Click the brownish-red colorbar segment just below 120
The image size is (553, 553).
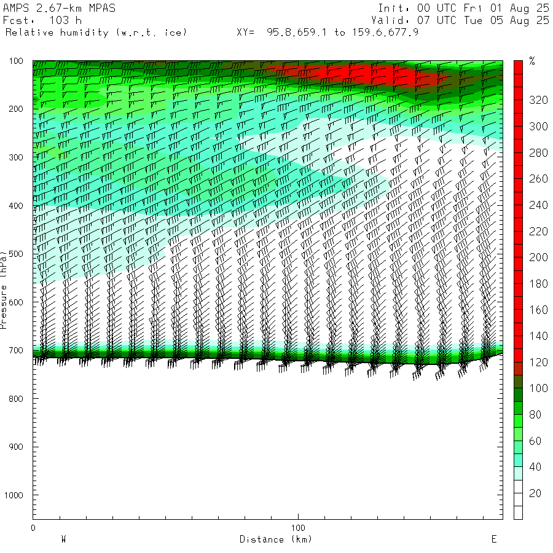518,369
